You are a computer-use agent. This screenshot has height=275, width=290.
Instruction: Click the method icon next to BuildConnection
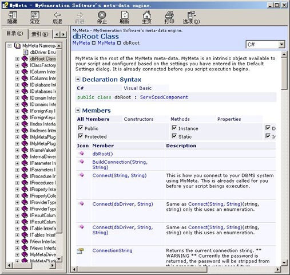click(81, 162)
